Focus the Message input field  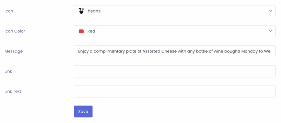(175, 51)
